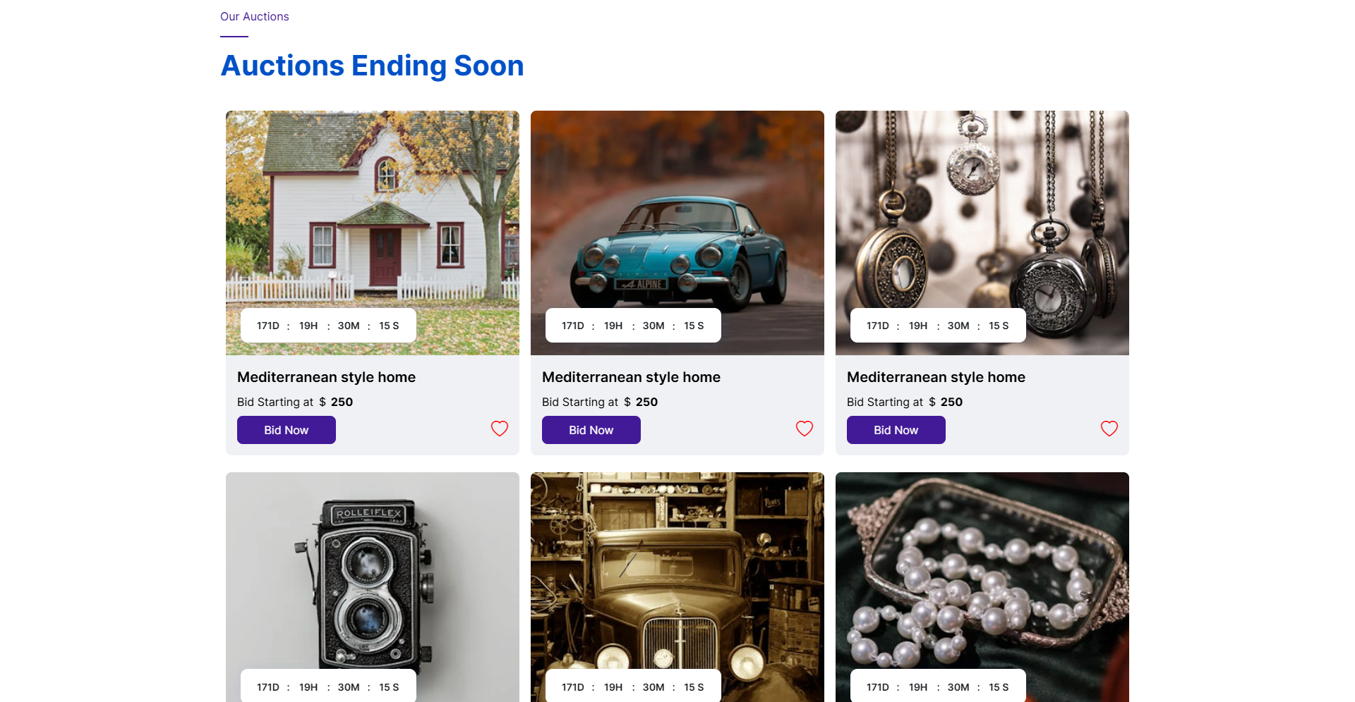Click the Our Auctions label
This screenshot has height=702, width=1355.
[254, 16]
